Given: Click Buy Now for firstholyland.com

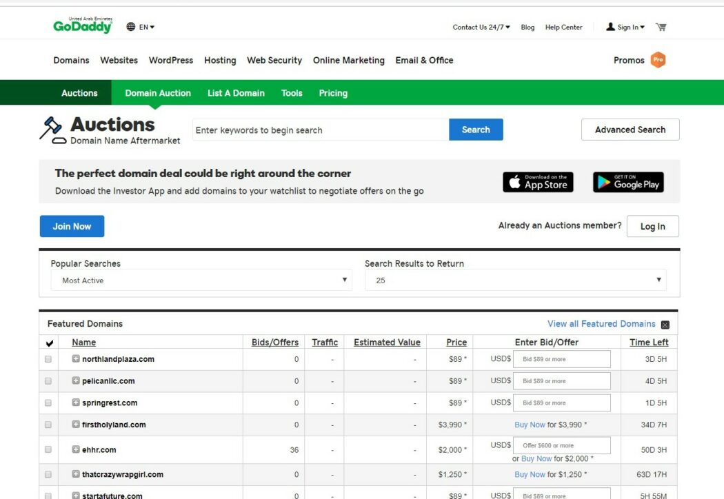Looking at the screenshot, I should [x=530, y=425].
